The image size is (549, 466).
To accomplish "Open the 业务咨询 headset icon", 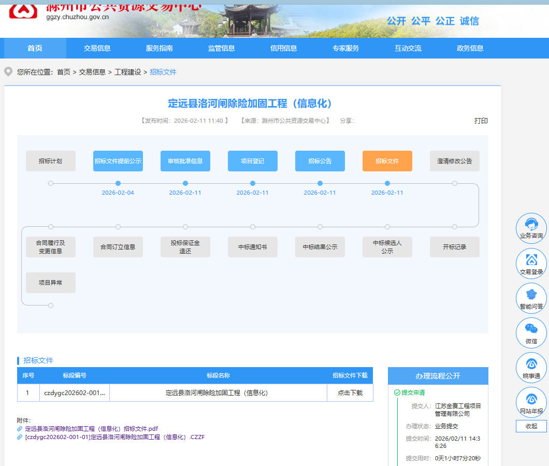I will 531,228.
